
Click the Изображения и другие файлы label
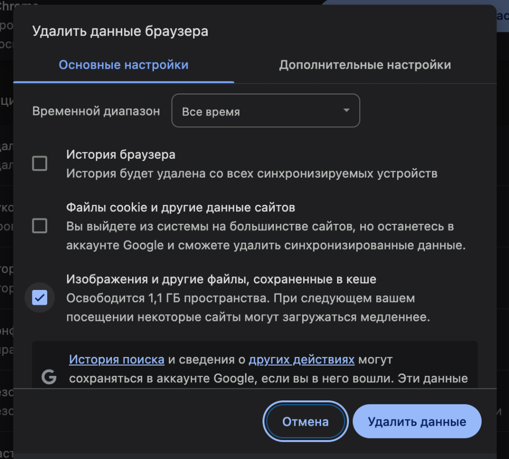221,279
